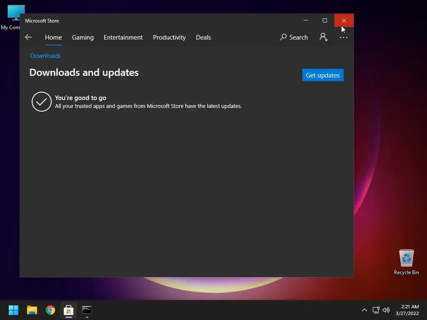Click the Get updates button
Viewport: 427px width, 320px height.
pyautogui.click(x=323, y=75)
